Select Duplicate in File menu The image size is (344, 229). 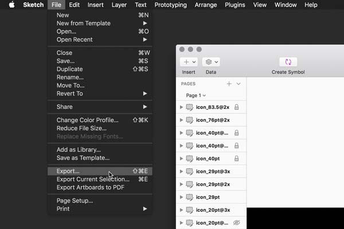(100, 69)
